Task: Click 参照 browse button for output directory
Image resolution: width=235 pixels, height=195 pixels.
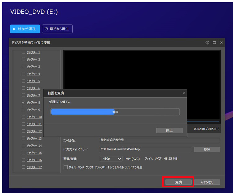Action: 207,149
